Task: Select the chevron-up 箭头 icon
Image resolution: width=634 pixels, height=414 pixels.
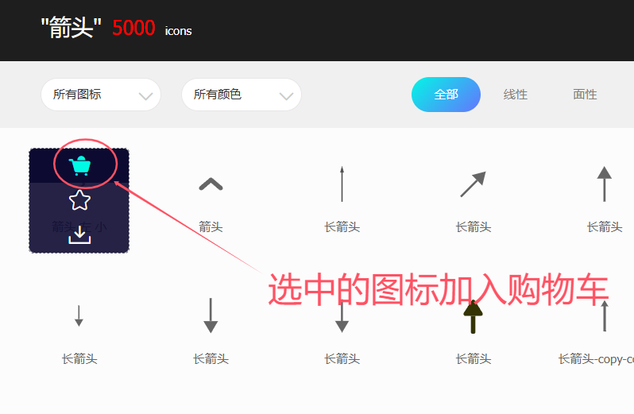Action: coord(211,184)
